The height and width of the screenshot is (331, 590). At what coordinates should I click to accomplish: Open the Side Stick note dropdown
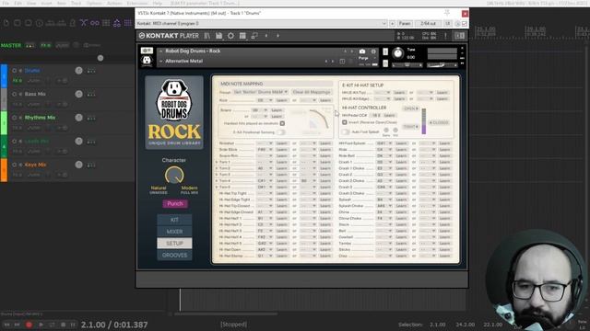pyautogui.click(x=265, y=149)
